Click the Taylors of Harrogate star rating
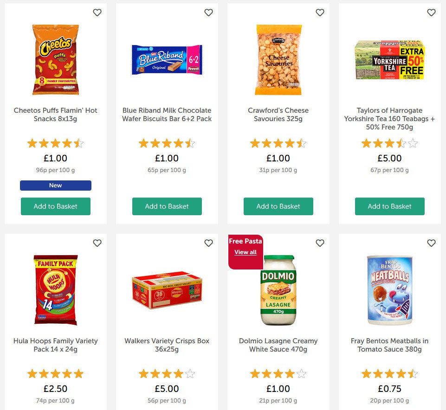This screenshot has width=446, height=410. [x=390, y=143]
